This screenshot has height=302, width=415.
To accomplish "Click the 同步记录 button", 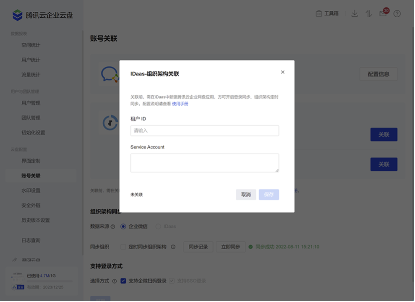I will [x=198, y=247].
